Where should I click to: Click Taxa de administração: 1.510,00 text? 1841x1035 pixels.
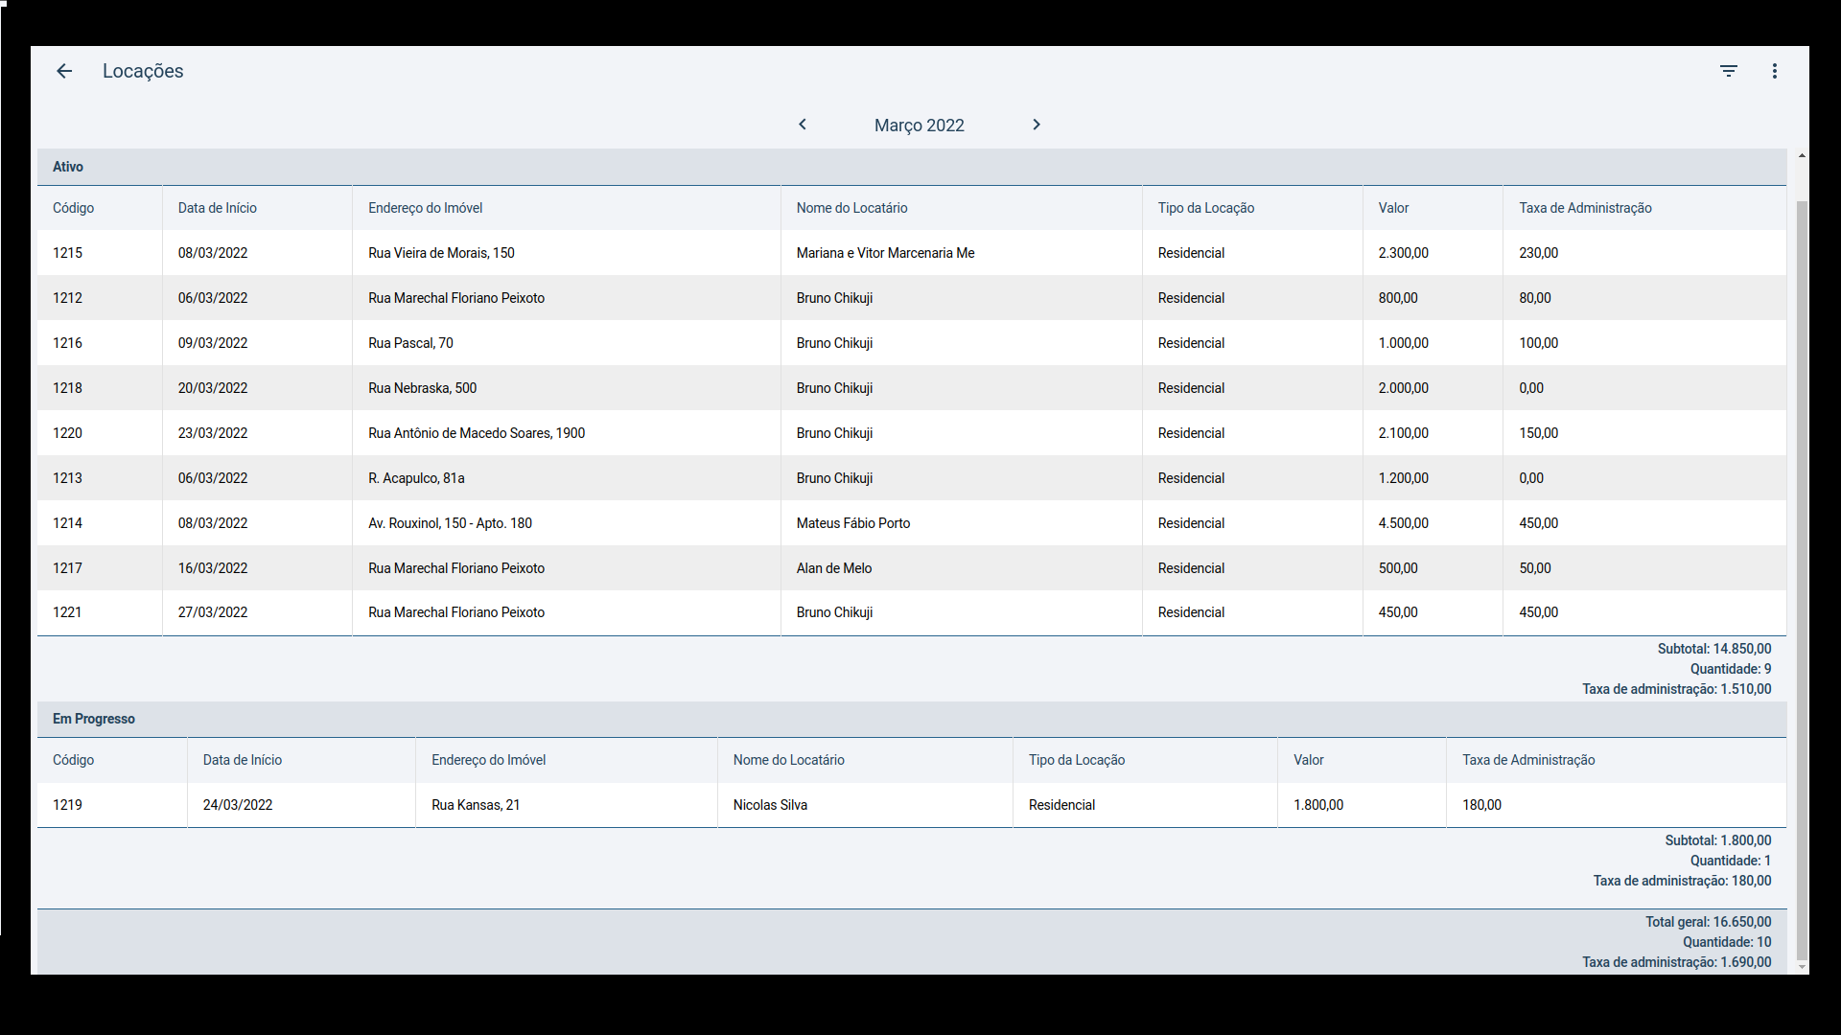[1677, 689]
